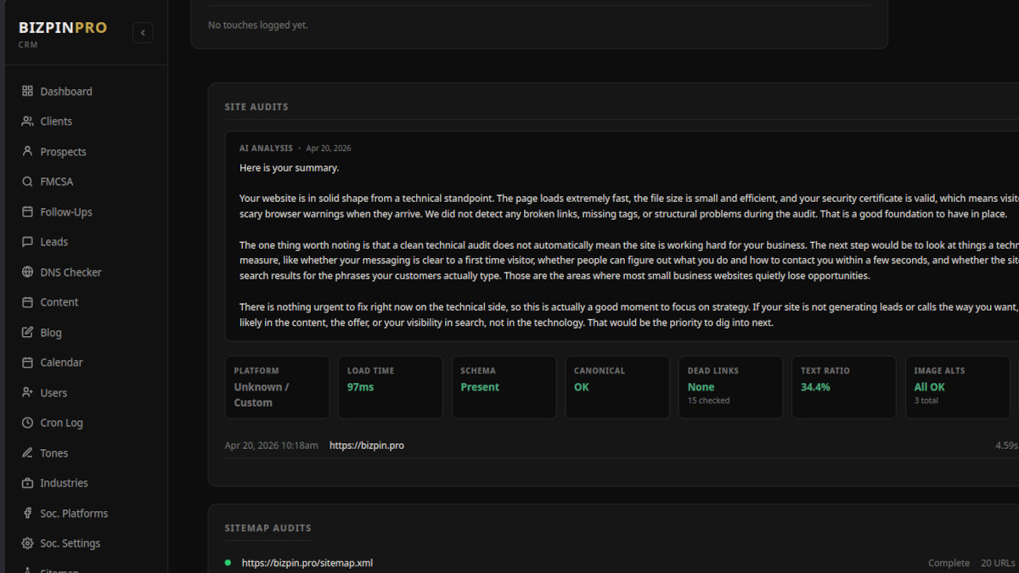The image size is (1019, 573).
Task: Open the Users section
Action: (x=53, y=393)
